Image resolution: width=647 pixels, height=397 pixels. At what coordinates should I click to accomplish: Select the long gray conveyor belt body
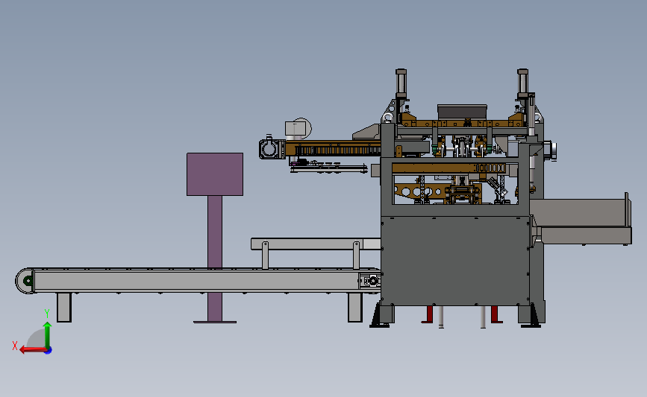(196, 281)
